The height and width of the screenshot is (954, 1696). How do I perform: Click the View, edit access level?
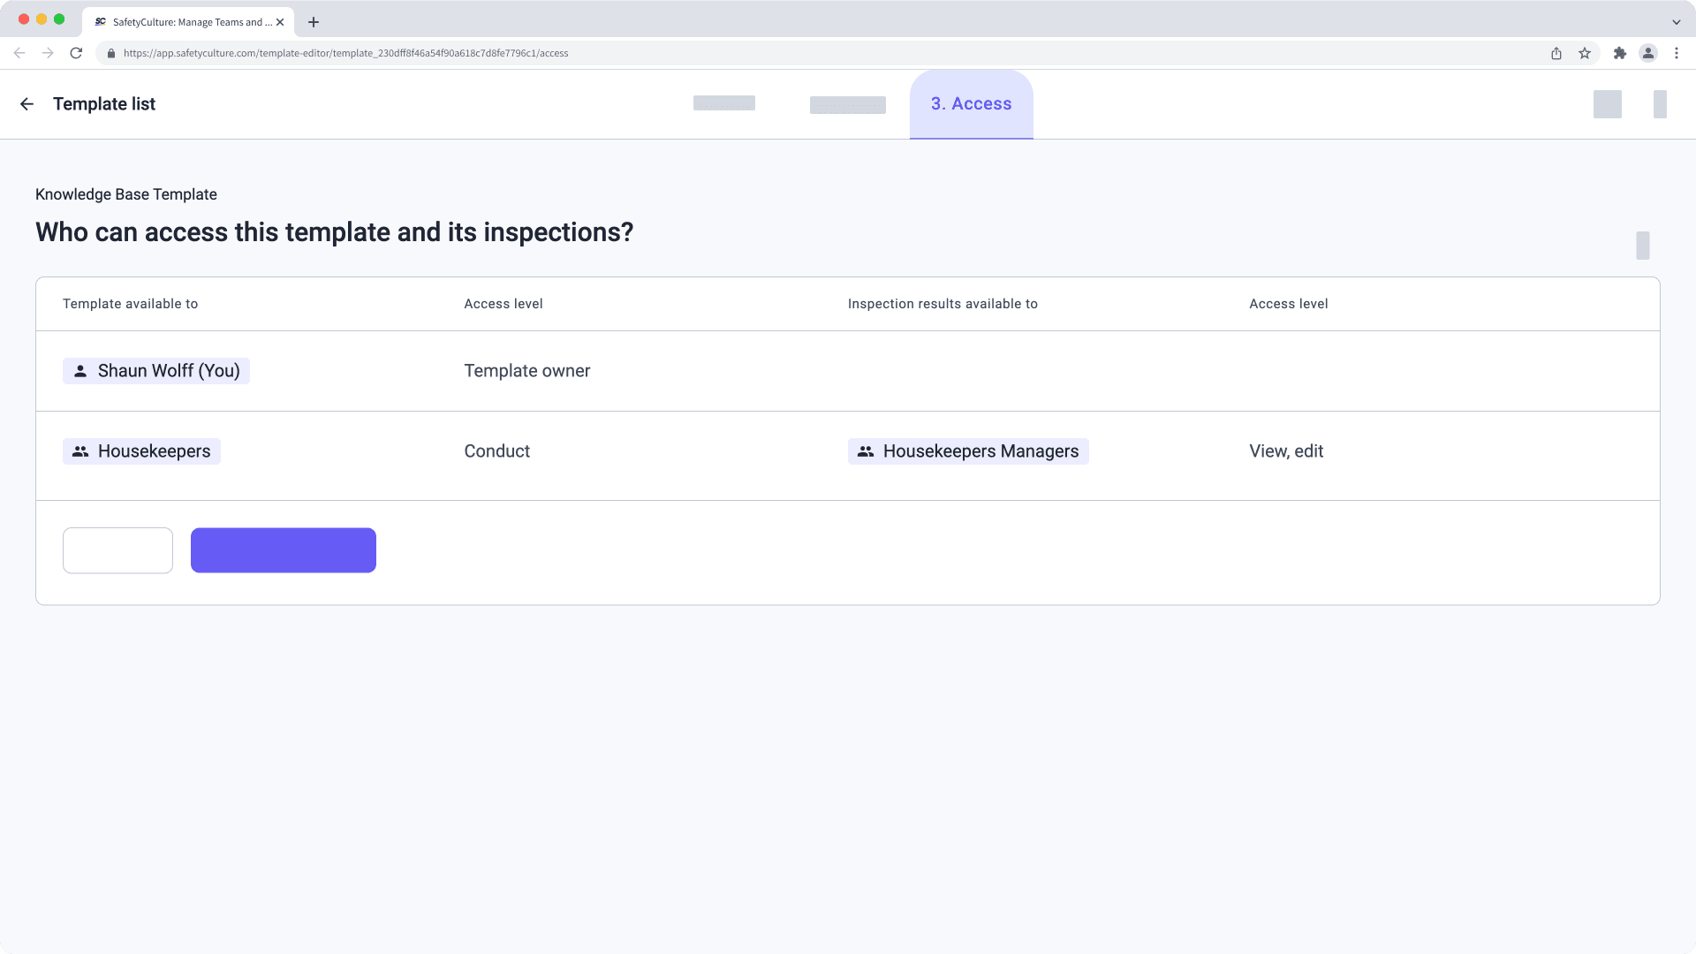(x=1285, y=451)
